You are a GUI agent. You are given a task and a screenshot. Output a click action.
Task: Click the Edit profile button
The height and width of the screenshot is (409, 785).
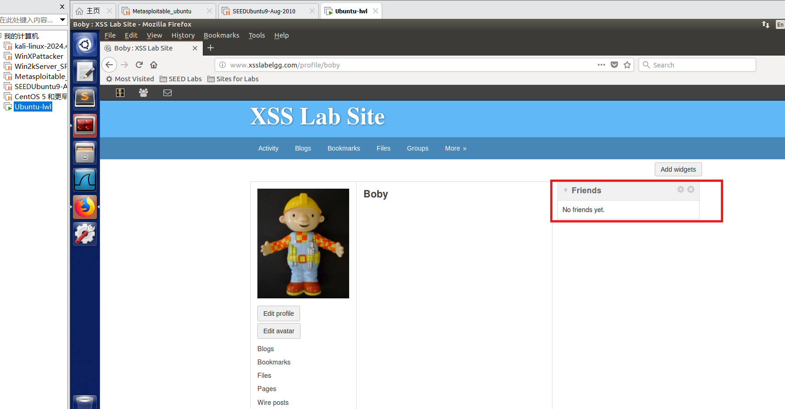tap(278, 314)
